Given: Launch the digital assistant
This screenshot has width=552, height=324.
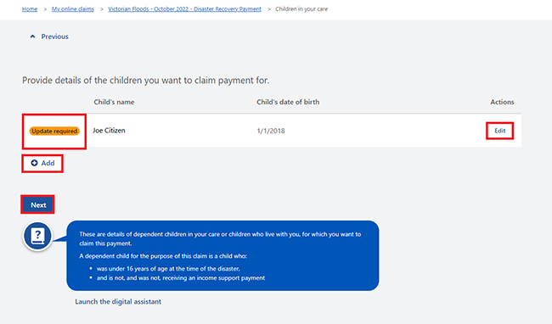Looking at the screenshot, I should [x=118, y=301].
